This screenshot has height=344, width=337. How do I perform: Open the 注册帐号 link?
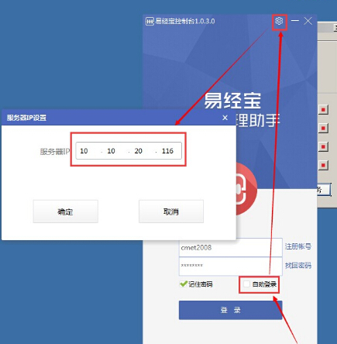coord(297,246)
